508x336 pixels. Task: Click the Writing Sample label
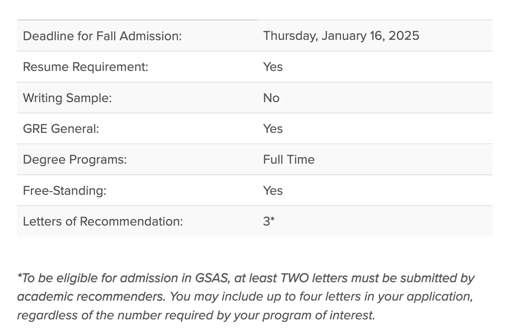67,98
